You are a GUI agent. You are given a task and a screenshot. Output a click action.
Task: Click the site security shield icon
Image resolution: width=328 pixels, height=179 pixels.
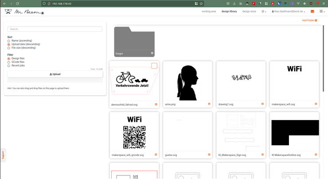[x=44, y=4]
